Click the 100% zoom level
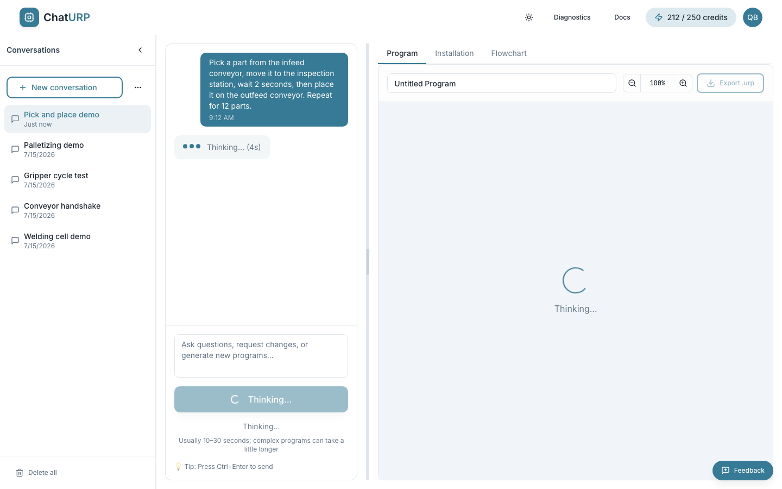The height and width of the screenshot is (489, 782). tap(657, 83)
